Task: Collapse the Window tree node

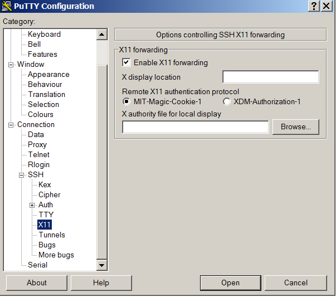Action: (11, 65)
